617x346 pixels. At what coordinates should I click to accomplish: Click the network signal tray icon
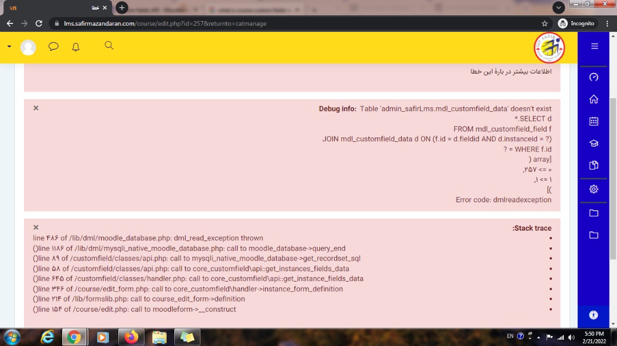click(x=560, y=337)
